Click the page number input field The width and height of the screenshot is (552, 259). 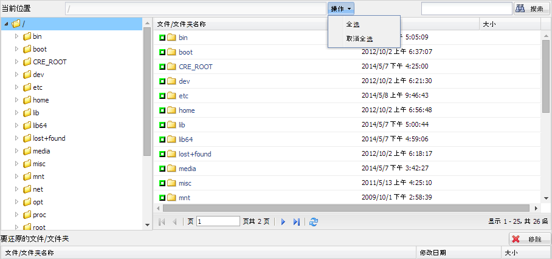[x=218, y=221]
